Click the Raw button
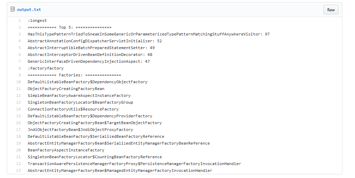Viewport: 355px width, 178px height. coord(331,10)
